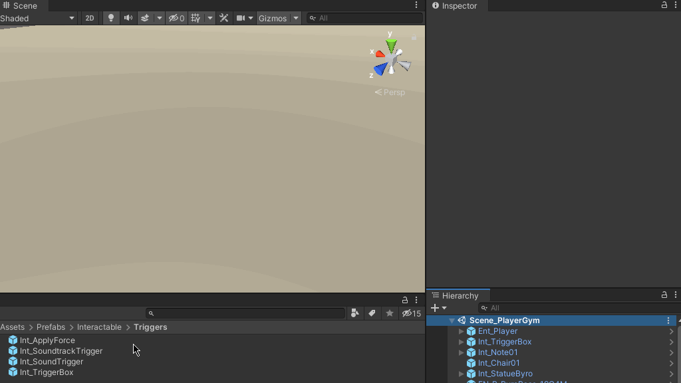Lock the Project panel

405,300
